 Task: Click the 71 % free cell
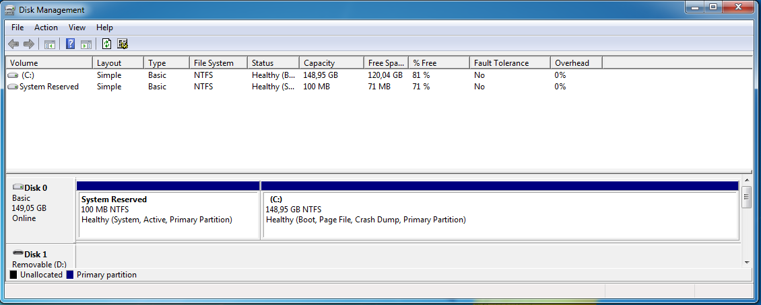coord(422,87)
